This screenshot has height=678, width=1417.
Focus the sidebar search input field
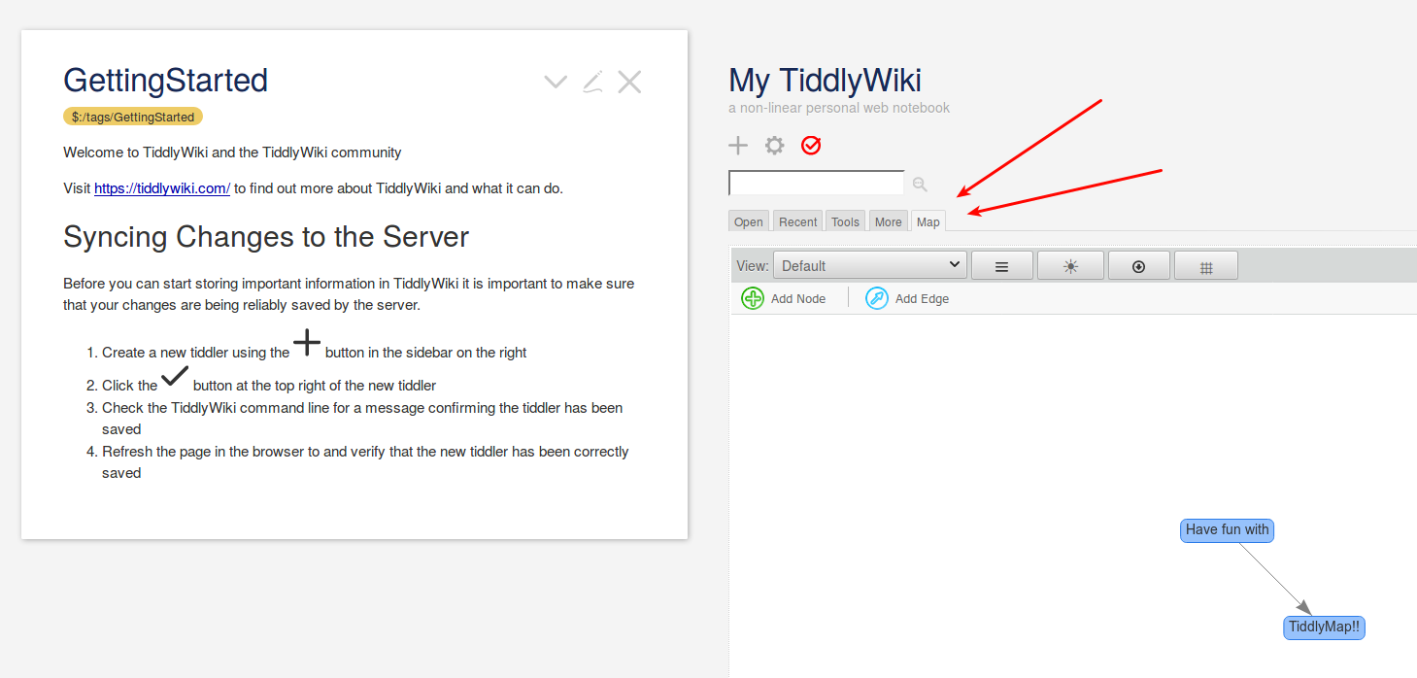point(817,183)
